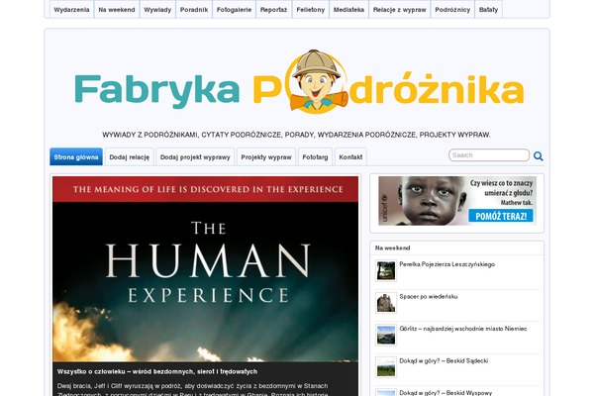This screenshot has width=594, height=396.
Task: Open Dokąd w góry? Beskid Sądecki
Action: [x=444, y=360]
